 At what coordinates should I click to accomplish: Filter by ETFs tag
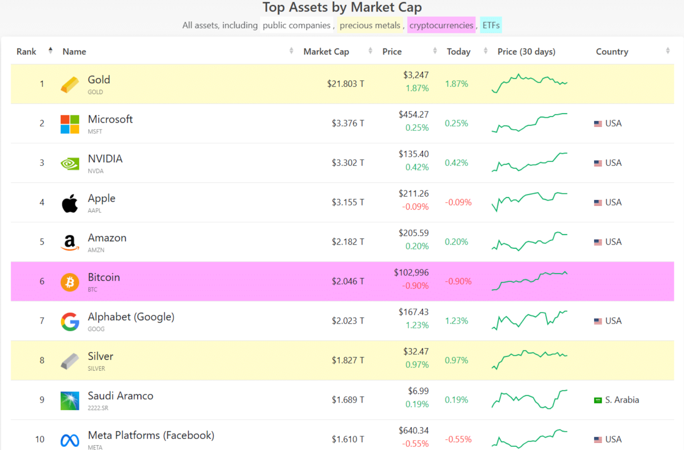[x=491, y=25]
